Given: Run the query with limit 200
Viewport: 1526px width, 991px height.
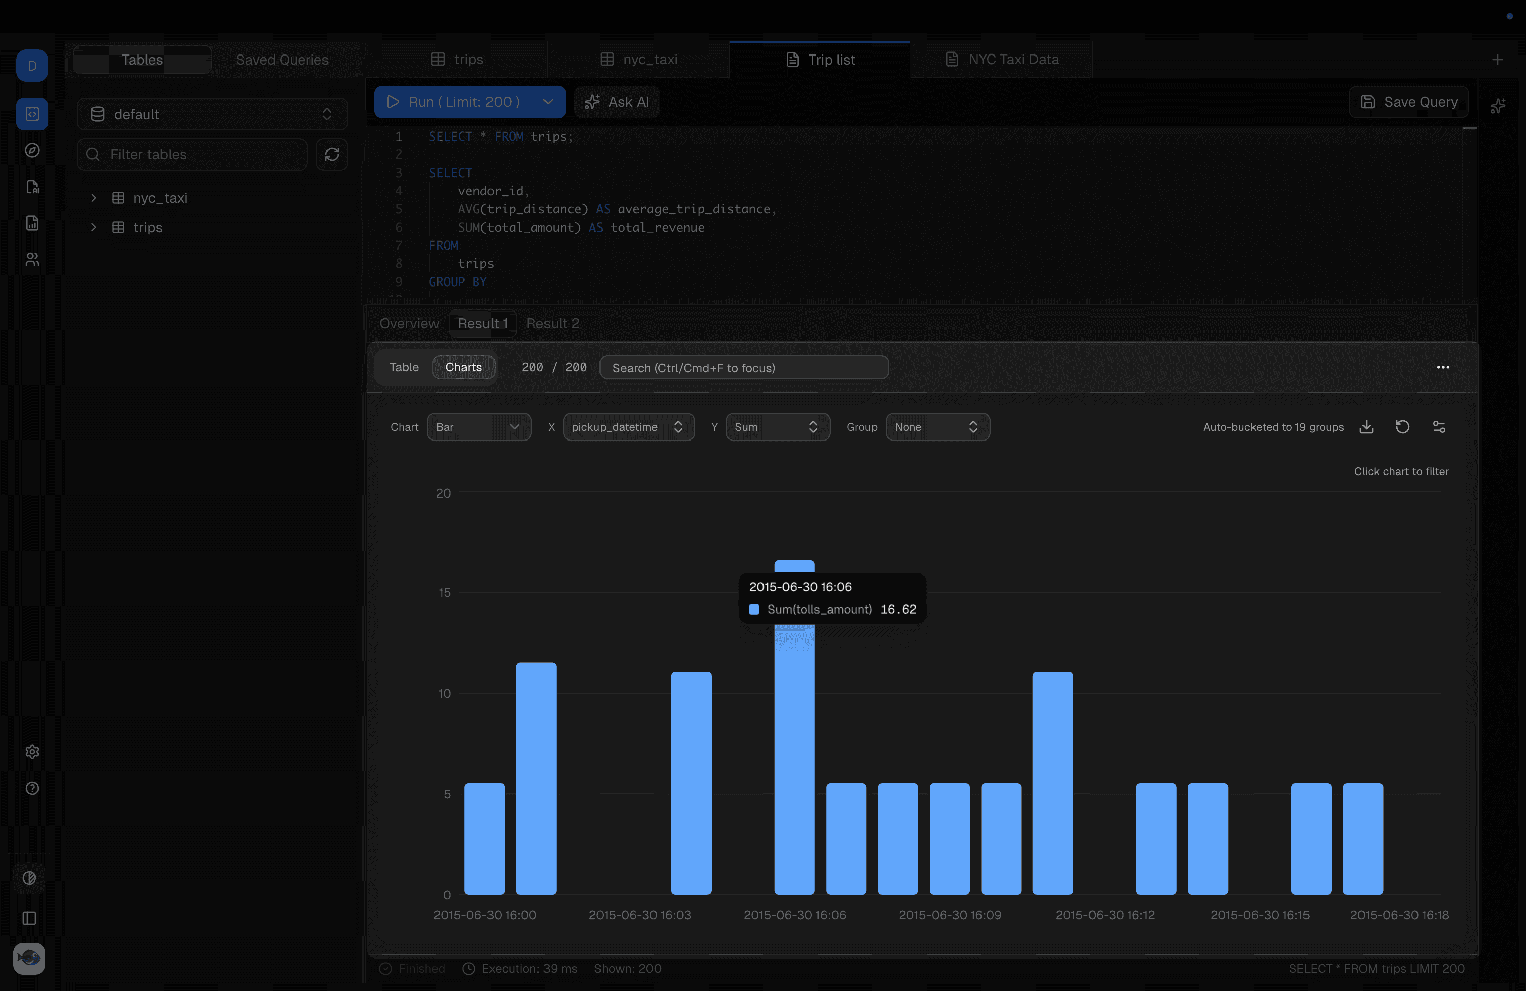Looking at the screenshot, I should [455, 102].
